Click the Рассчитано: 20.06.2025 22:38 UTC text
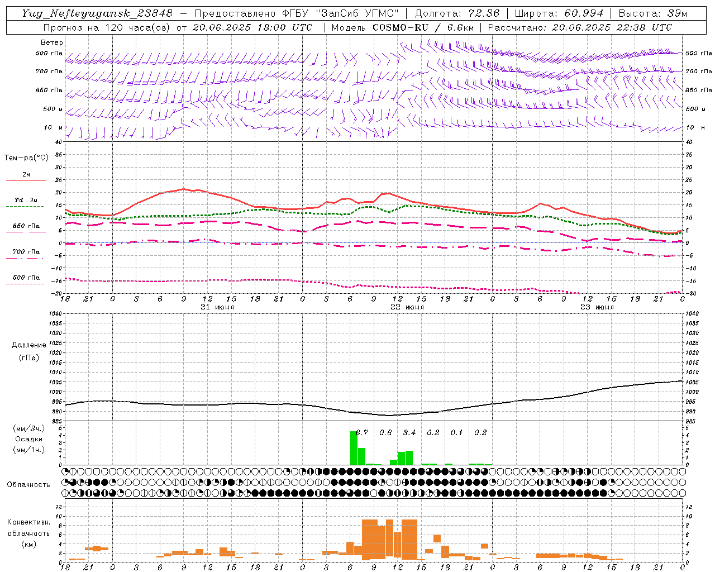 click(580, 27)
